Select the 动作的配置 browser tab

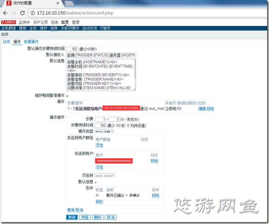click(x=33, y=3)
